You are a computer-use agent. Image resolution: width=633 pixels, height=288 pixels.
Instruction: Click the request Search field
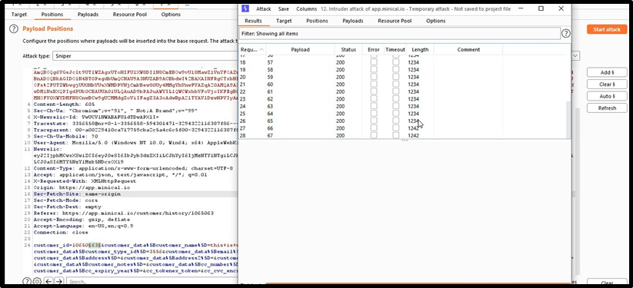tap(152, 281)
